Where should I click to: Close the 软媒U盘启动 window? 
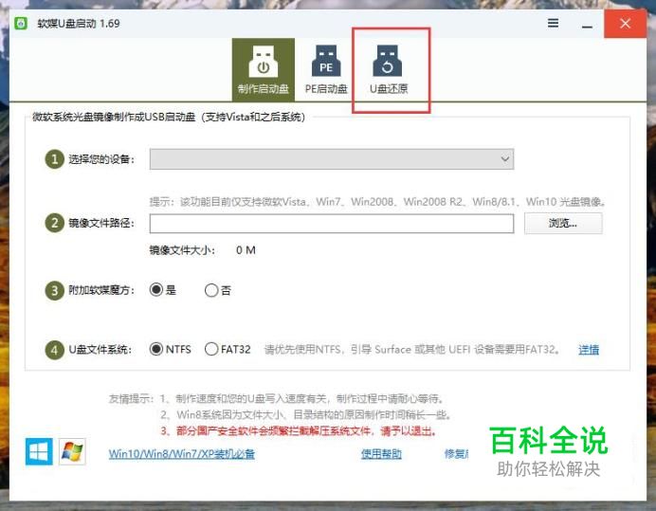(x=625, y=24)
